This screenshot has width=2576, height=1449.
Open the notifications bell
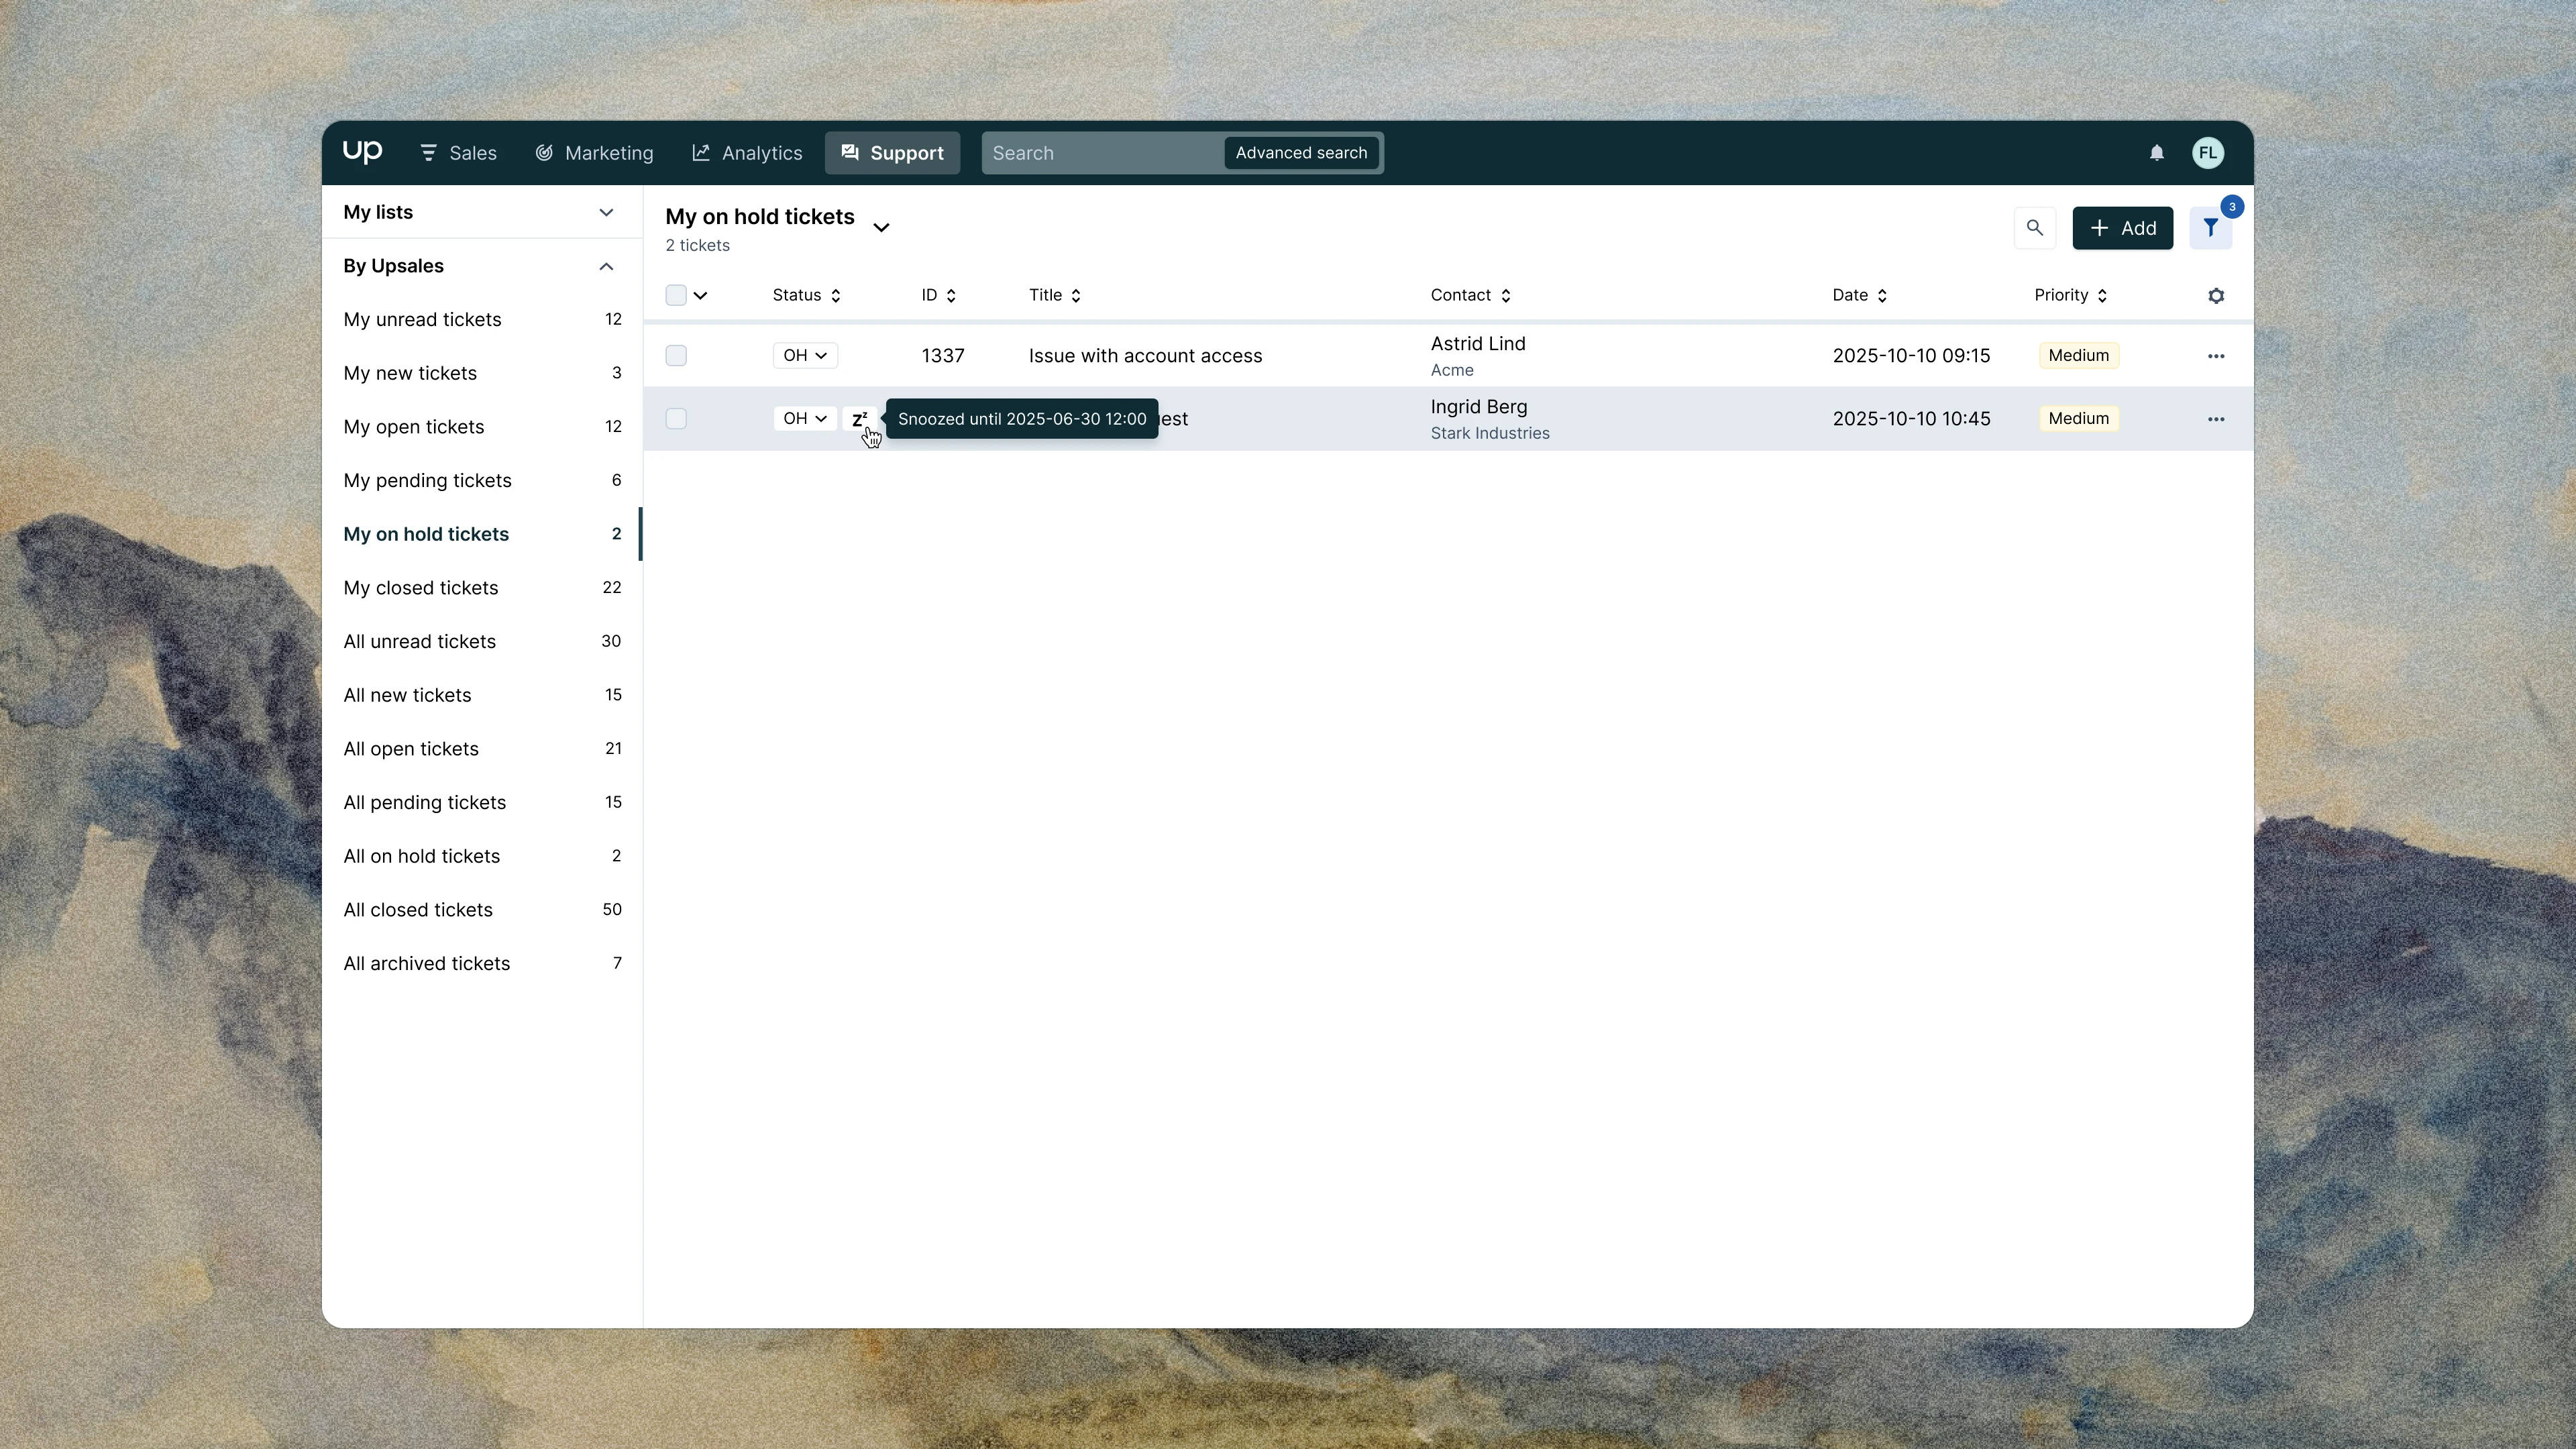[2156, 153]
